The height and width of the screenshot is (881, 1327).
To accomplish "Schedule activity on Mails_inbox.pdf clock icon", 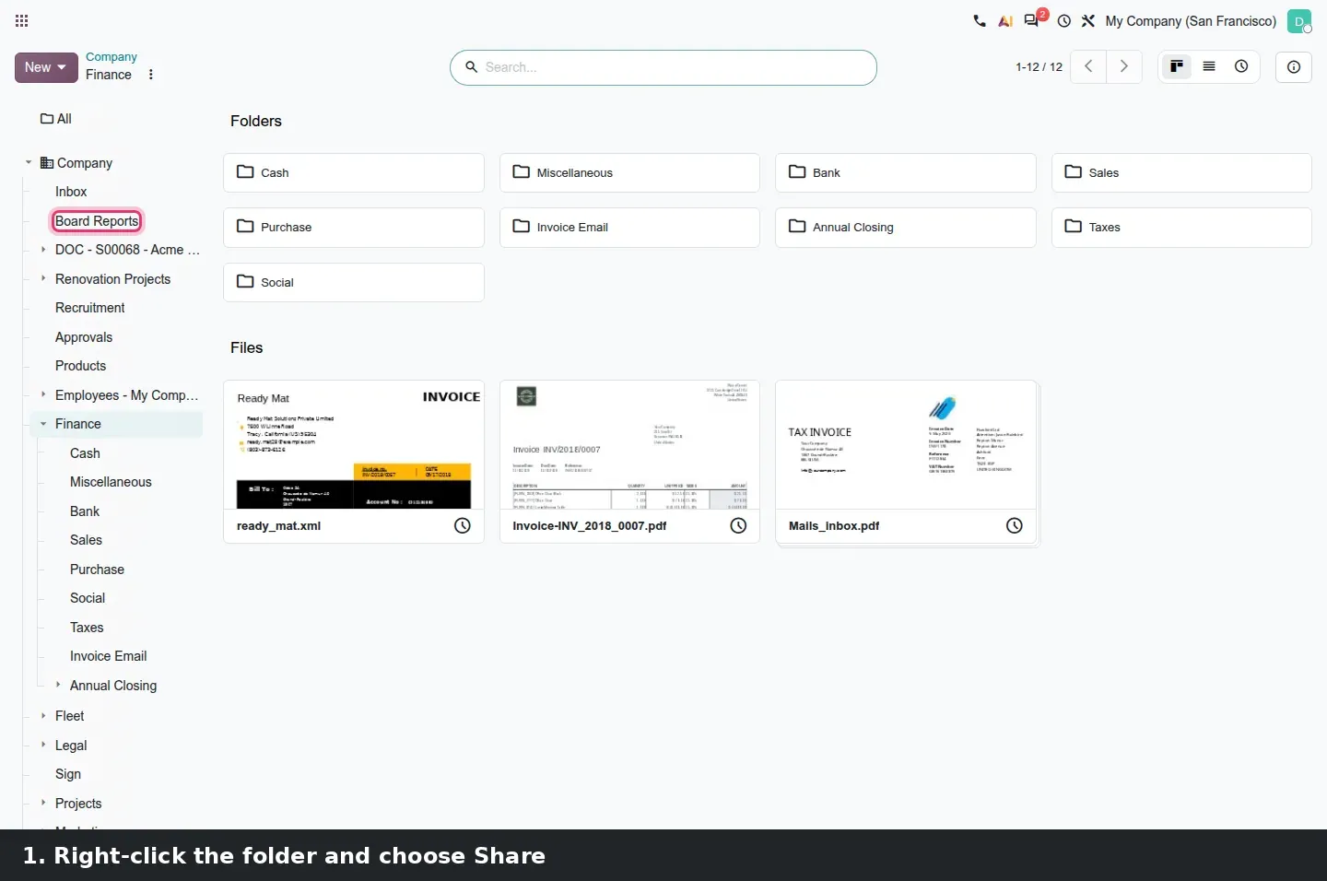I will (x=1015, y=525).
